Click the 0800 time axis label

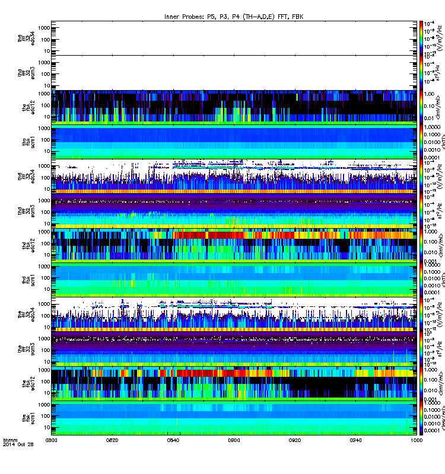click(x=51, y=440)
